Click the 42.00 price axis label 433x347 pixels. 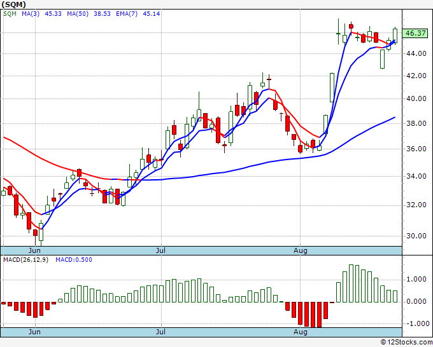point(416,76)
